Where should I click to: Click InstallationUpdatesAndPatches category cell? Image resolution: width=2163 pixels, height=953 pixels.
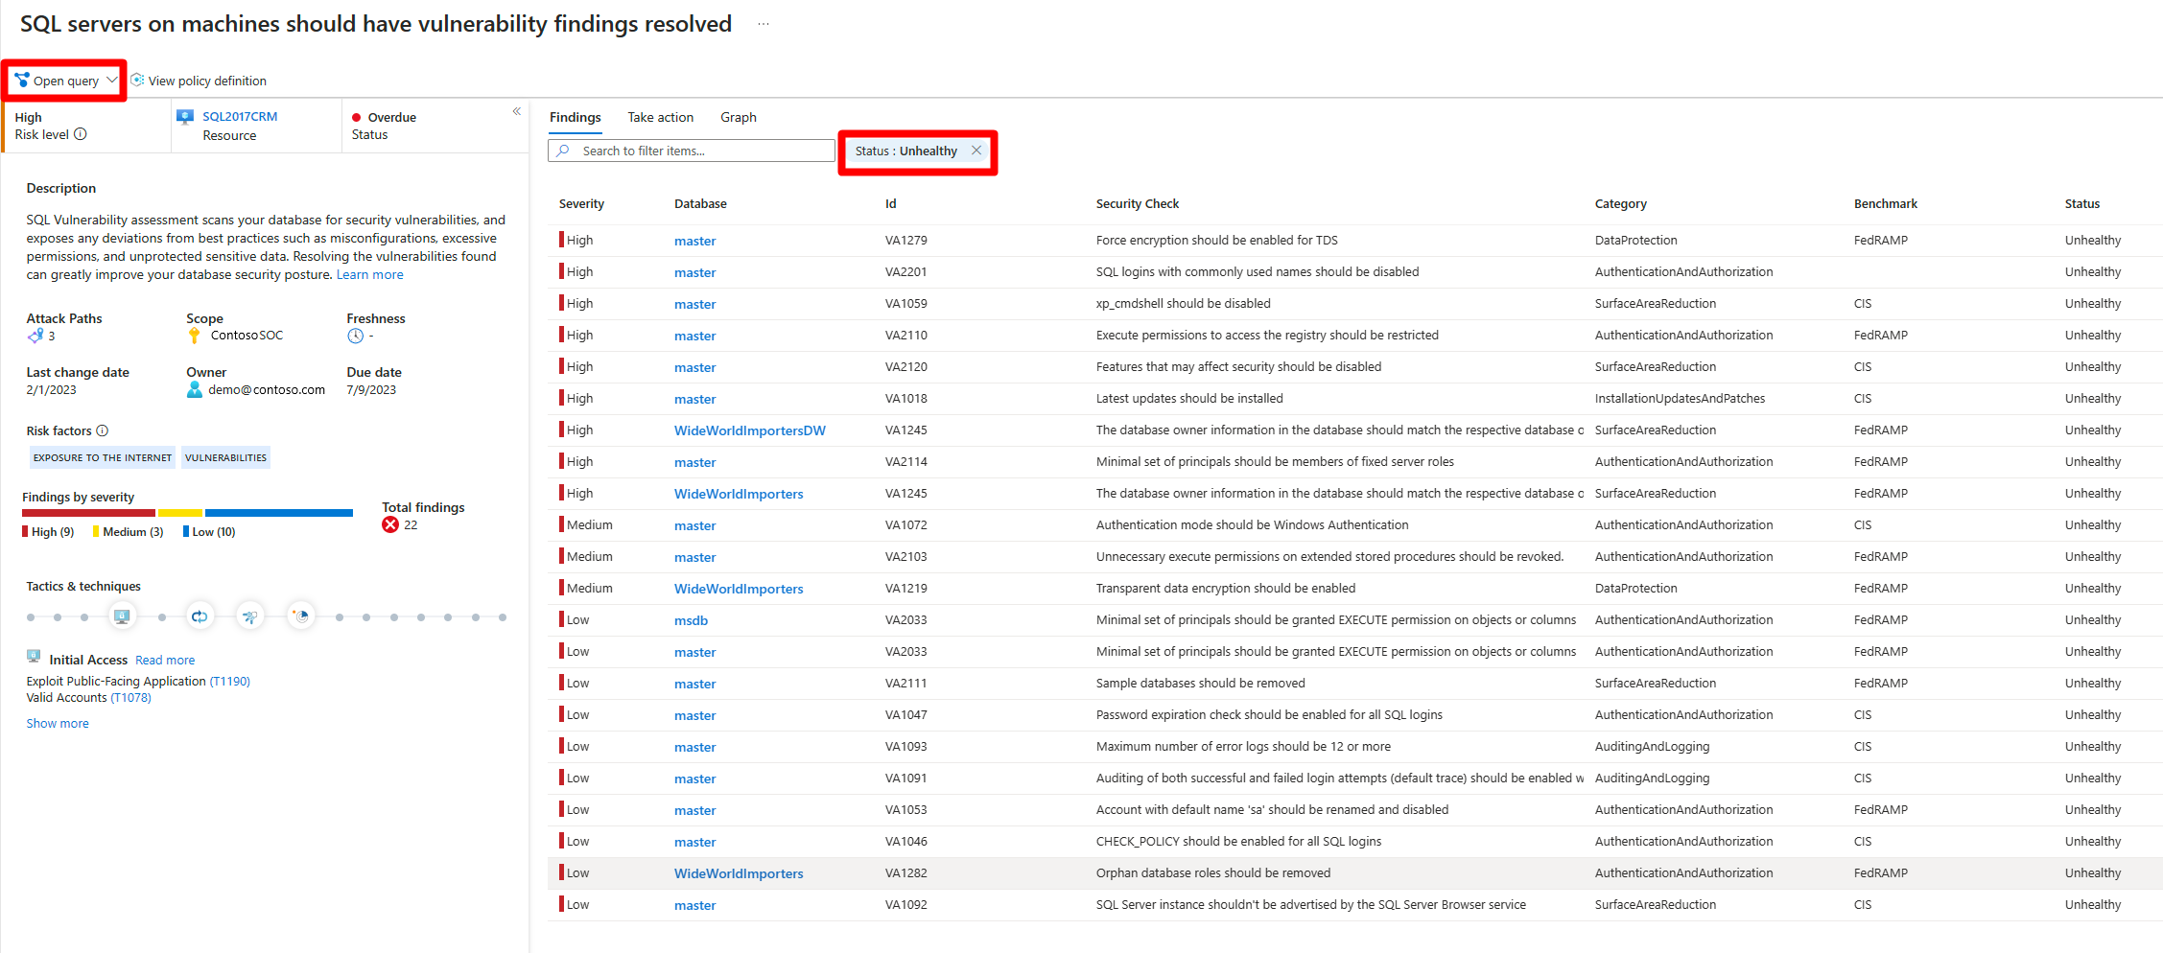coord(1680,399)
